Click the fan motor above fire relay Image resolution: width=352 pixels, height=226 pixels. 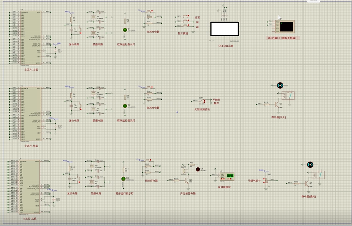pyautogui.click(x=280, y=85)
